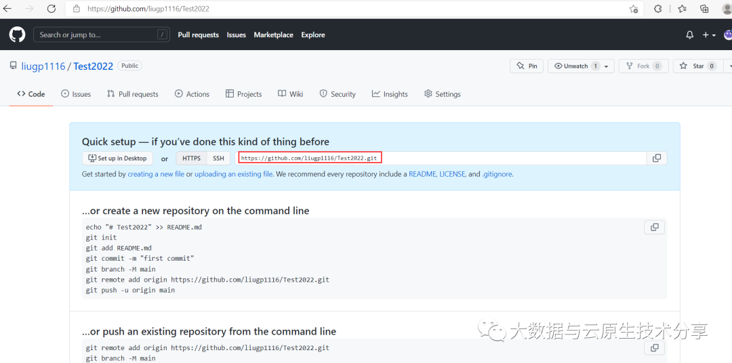Click the slash shortcut key in search
This screenshot has height=363, width=732.
[x=162, y=35]
